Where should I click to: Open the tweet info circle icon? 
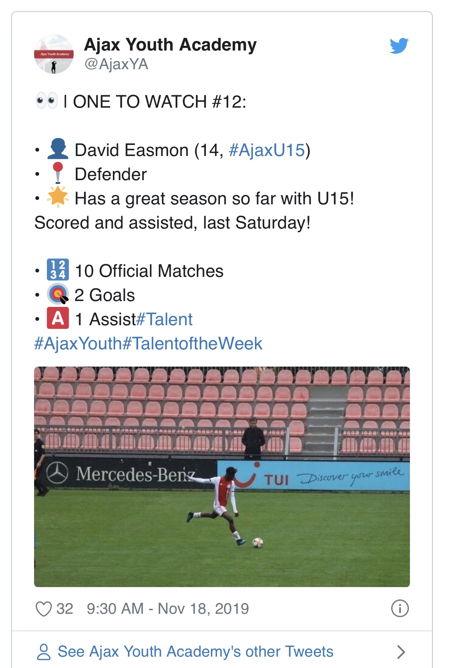[x=400, y=609]
